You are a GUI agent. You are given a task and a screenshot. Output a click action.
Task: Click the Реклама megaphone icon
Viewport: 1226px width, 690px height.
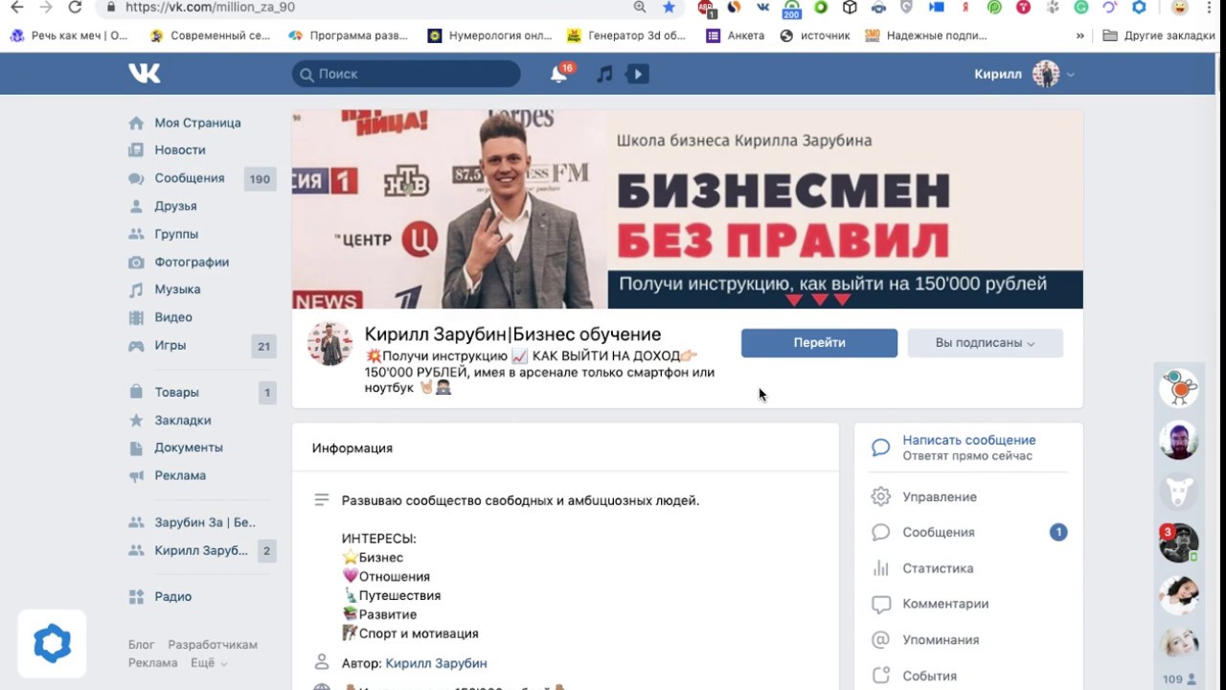point(136,475)
